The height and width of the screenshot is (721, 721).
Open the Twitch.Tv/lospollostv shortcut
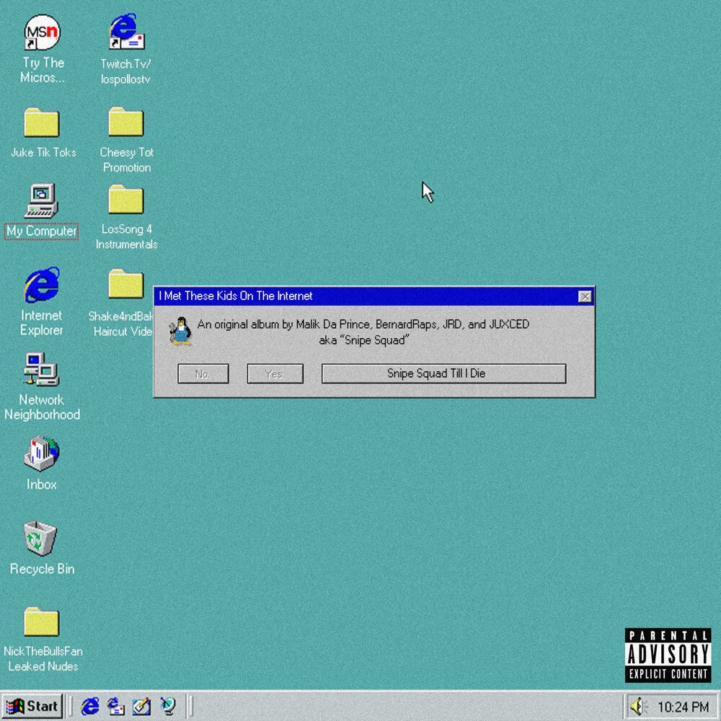tap(125, 32)
